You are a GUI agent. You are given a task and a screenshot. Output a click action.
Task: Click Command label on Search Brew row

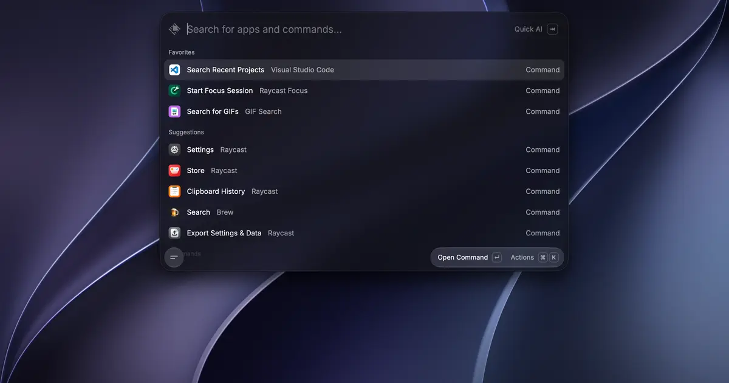point(542,212)
